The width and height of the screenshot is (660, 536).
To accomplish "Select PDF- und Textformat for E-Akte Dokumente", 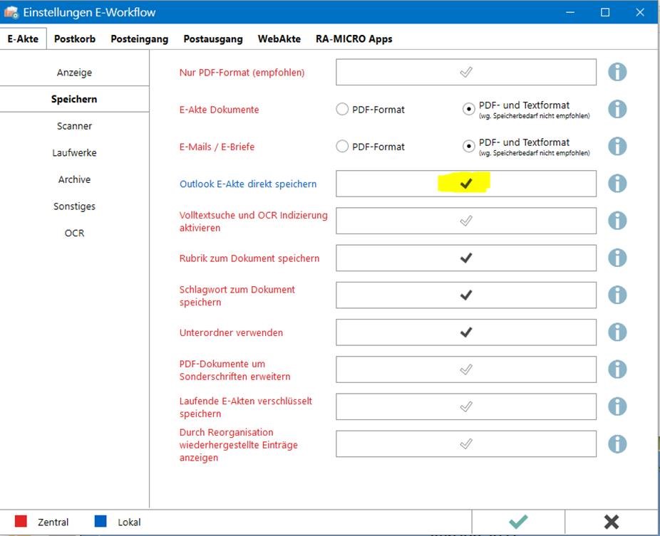I will pos(468,110).
